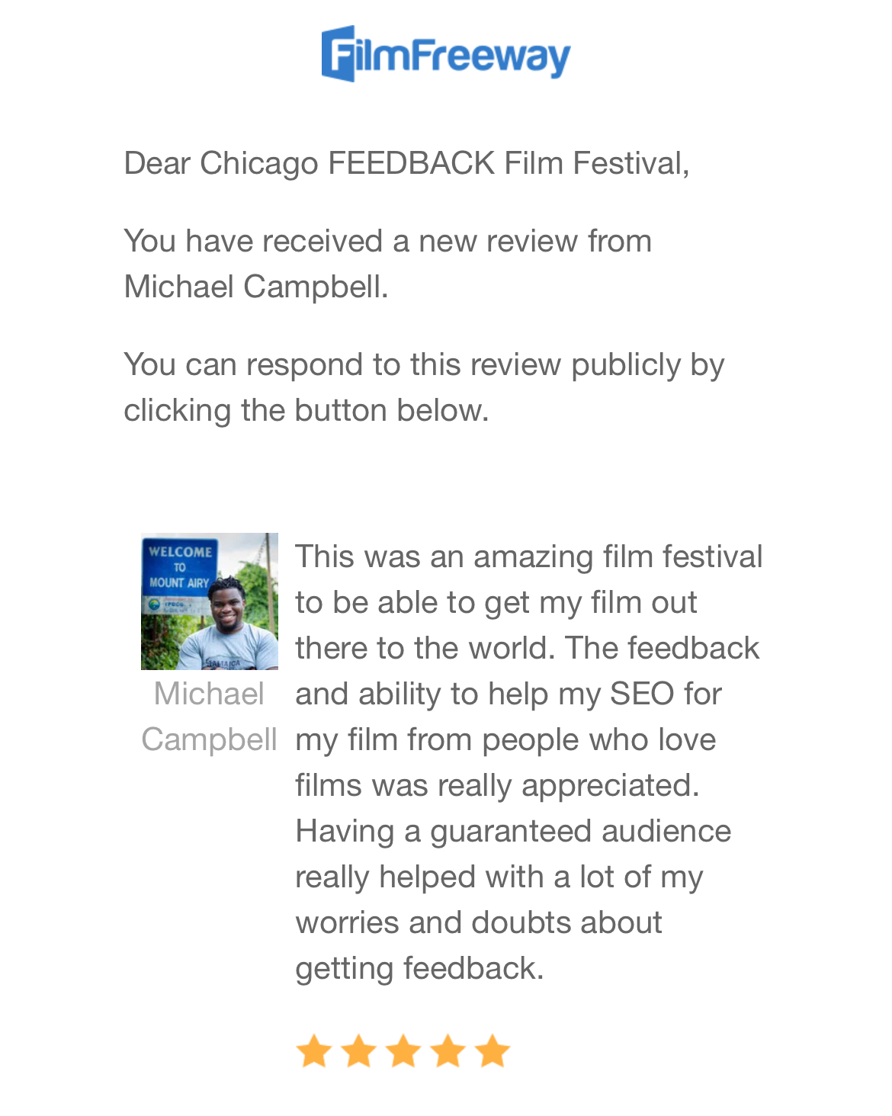Click the Welcome to Mount Airy sign

[178, 569]
